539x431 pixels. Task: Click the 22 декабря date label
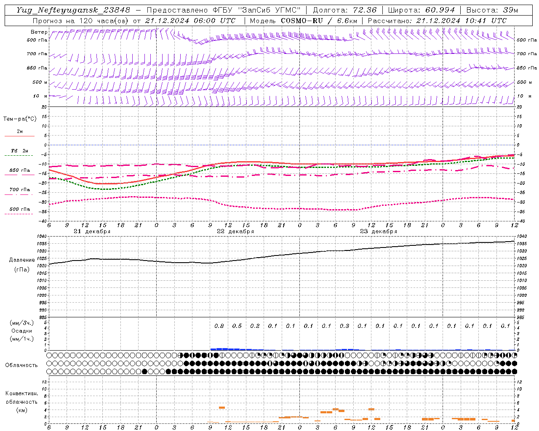235,231
